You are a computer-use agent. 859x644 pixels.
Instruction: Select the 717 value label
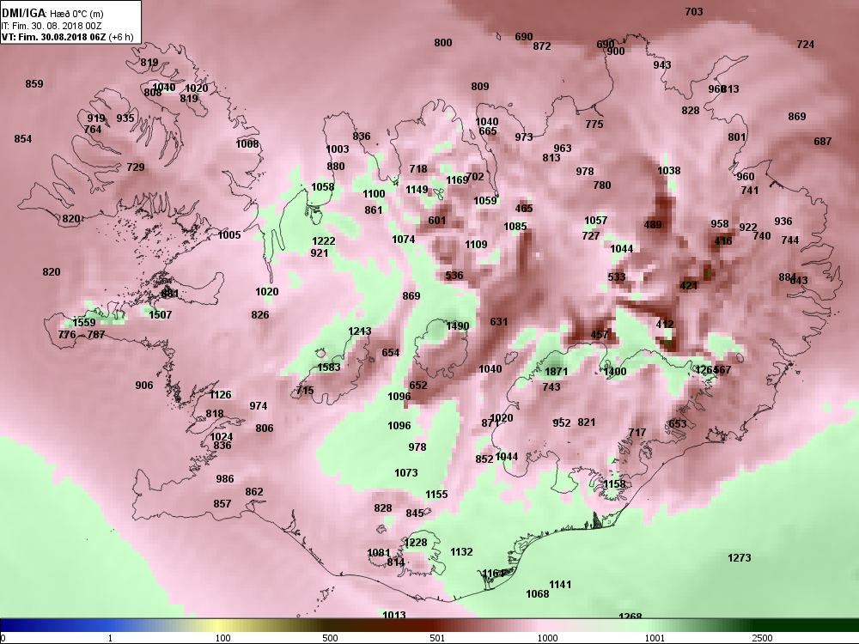pyautogui.click(x=637, y=433)
